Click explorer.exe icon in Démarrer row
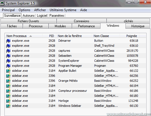Image resolution: width=151 pixels, height=116 pixels. 8,41
